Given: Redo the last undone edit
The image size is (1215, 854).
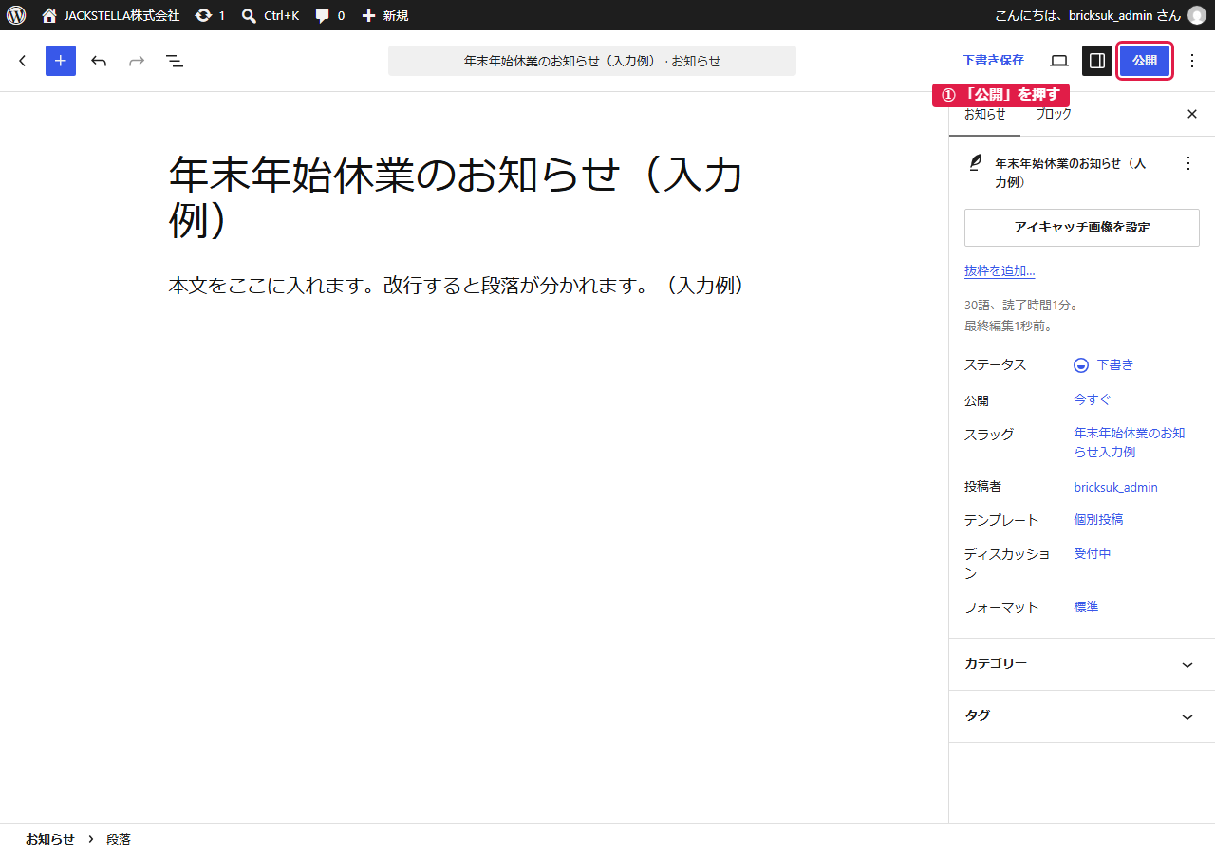Looking at the screenshot, I should 137,61.
